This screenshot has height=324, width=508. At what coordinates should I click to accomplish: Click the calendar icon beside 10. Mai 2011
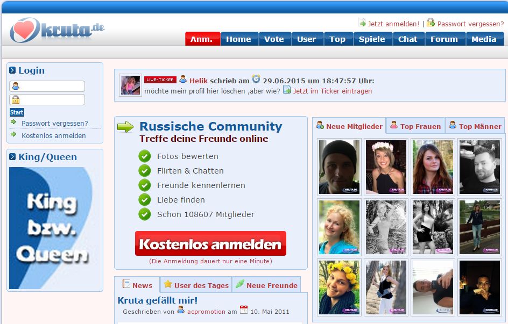pyautogui.click(x=244, y=310)
